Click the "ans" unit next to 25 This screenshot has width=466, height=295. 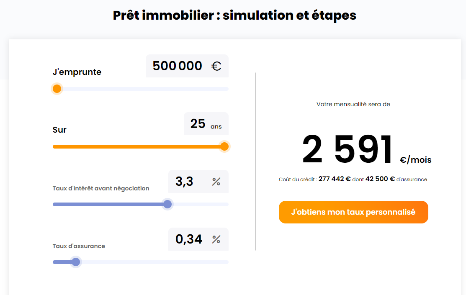click(x=216, y=126)
